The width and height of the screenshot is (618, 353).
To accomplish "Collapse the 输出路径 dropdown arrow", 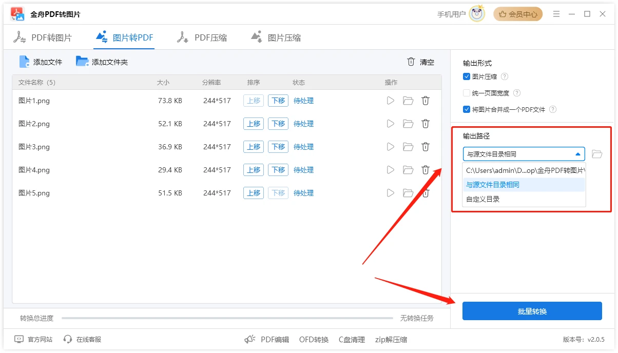I will tap(578, 154).
